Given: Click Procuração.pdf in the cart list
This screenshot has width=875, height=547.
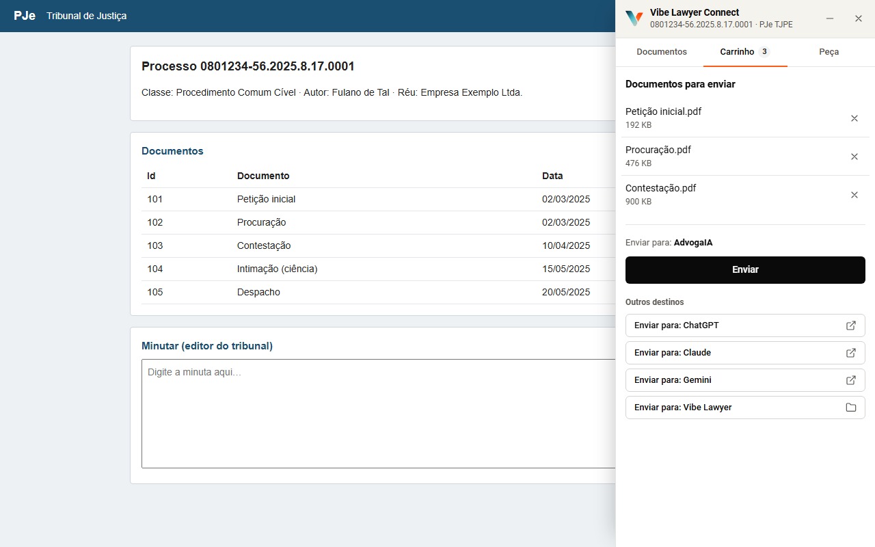Looking at the screenshot, I should (x=658, y=150).
